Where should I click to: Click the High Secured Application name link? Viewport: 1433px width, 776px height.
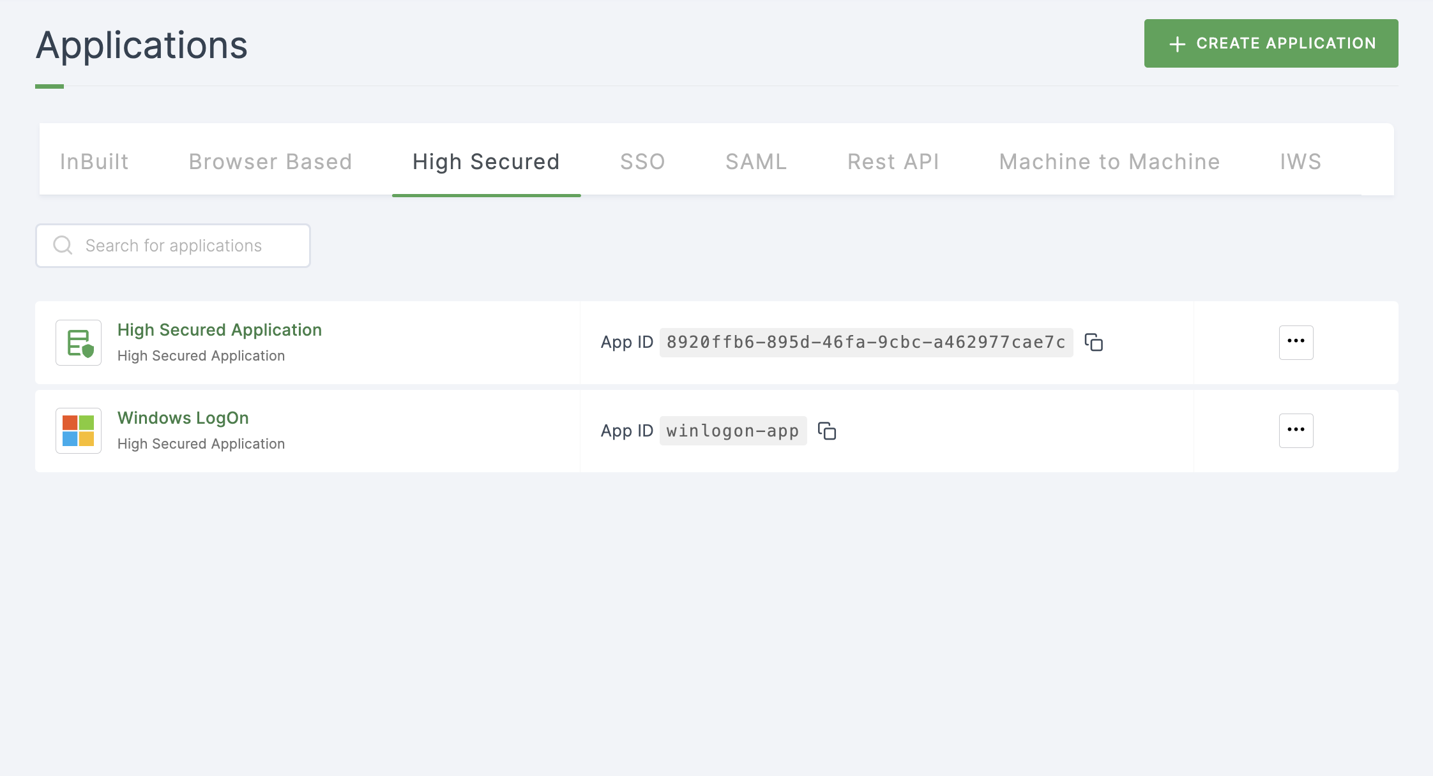218,330
